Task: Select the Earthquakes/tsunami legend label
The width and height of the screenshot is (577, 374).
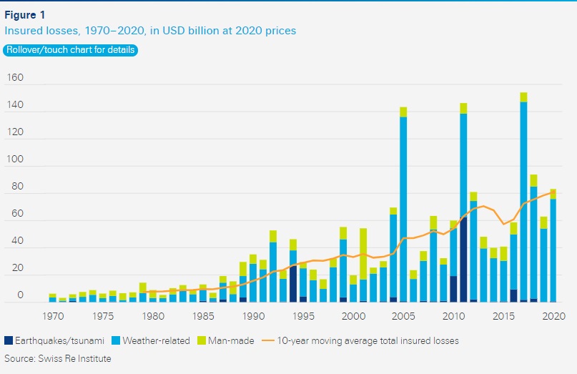Action: (59, 341)
